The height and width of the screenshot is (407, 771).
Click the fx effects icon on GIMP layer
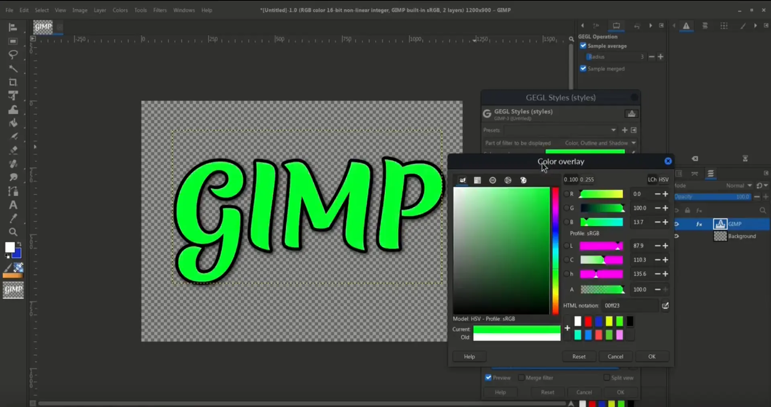point(699,224)
